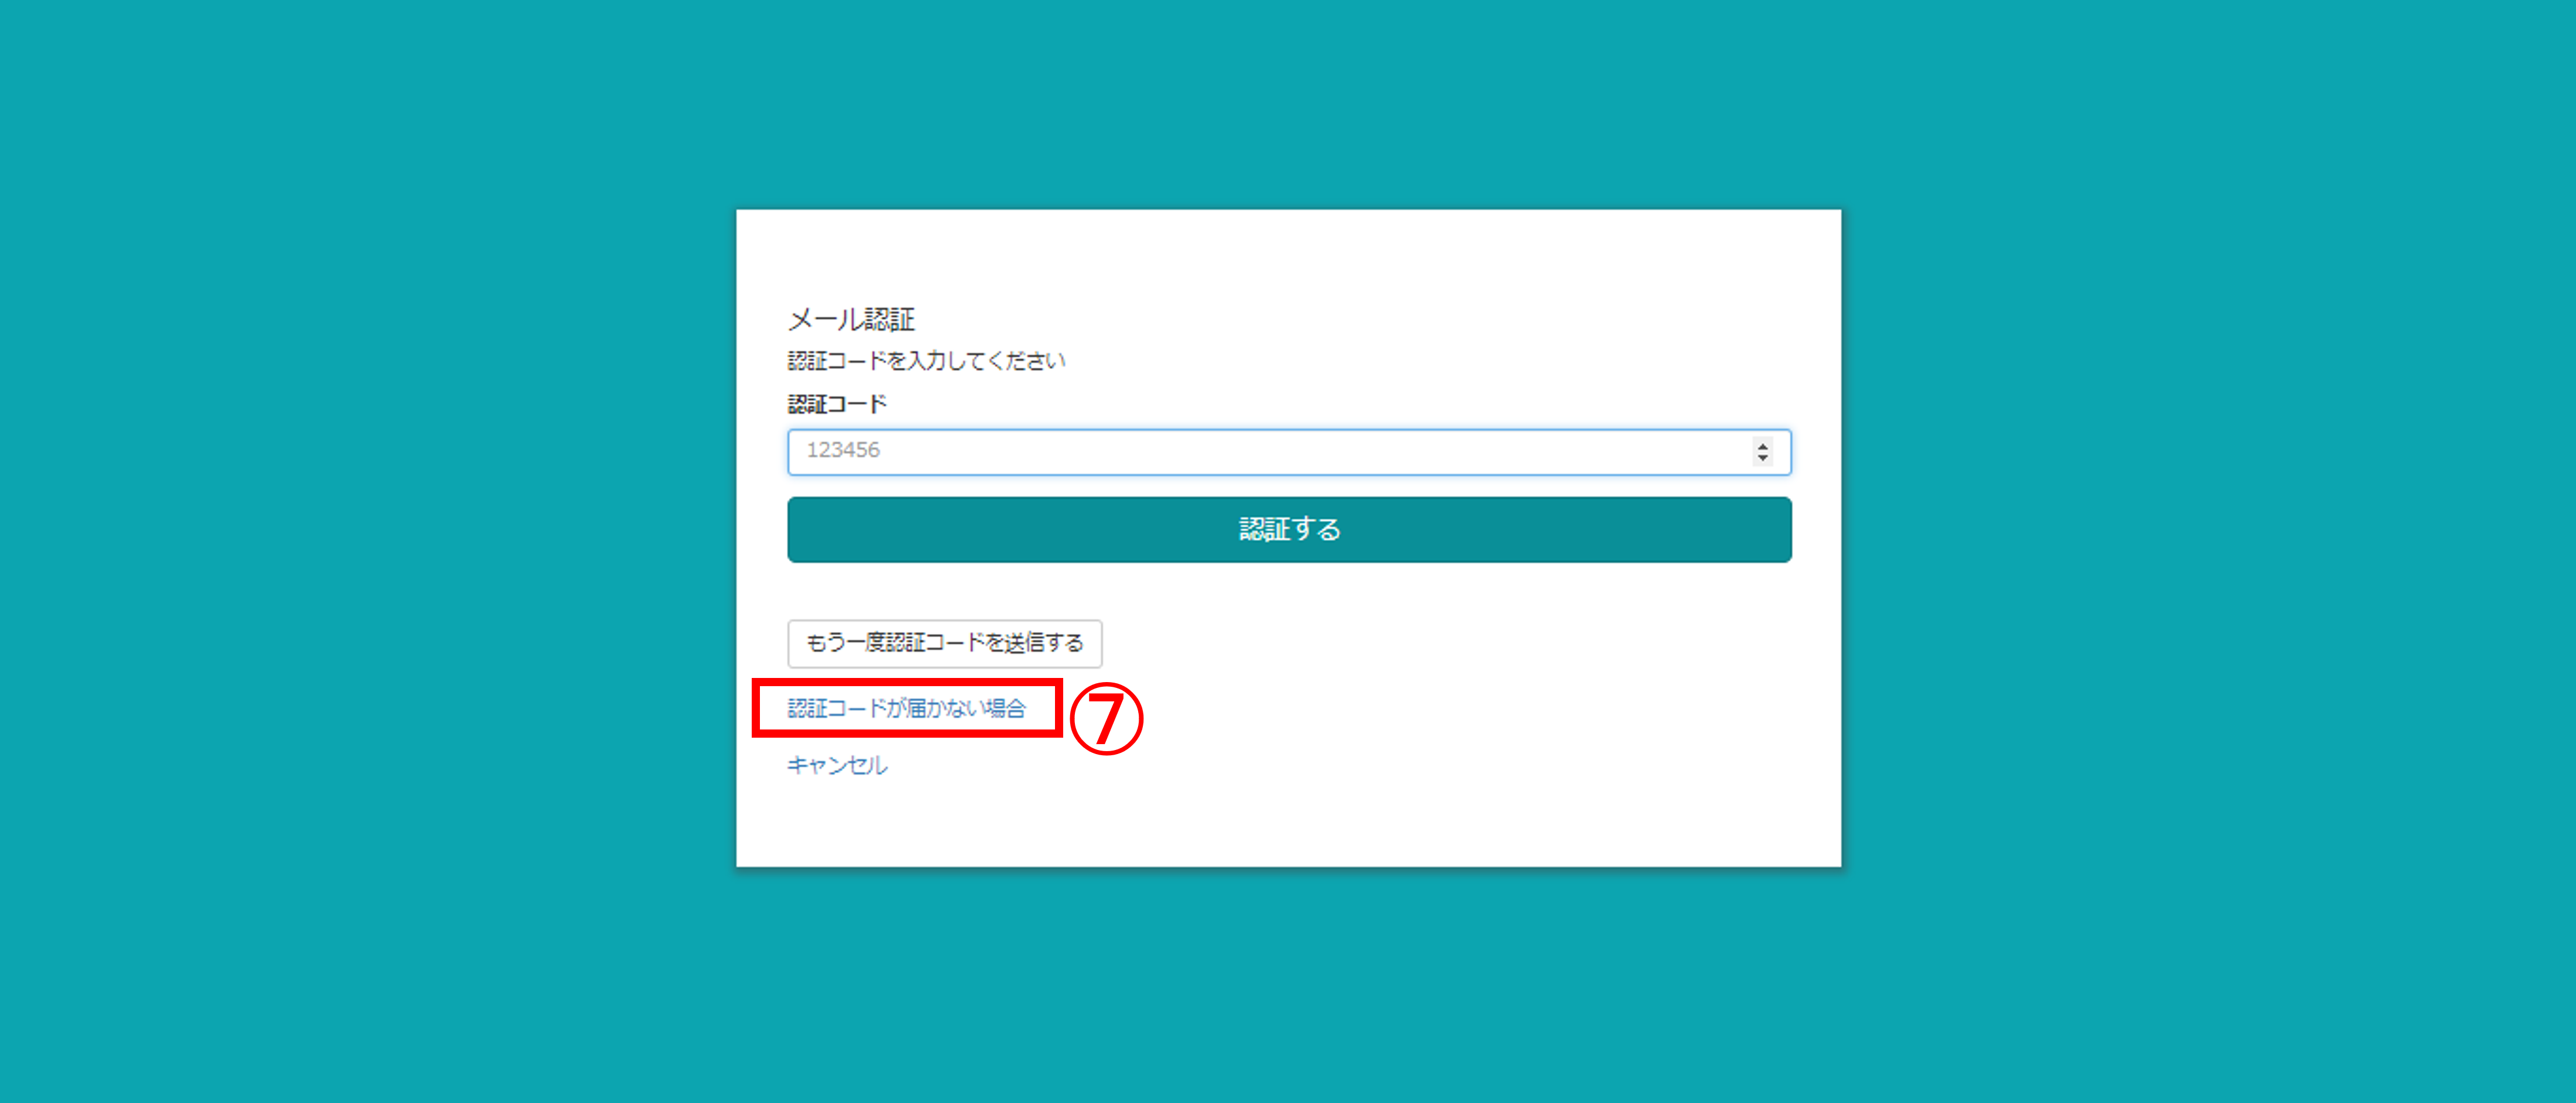Image resolution: width=2576 pixels, height=1103 pixels.
Task: Decrease the code with the stepper down arrow
Action: 1762,458
